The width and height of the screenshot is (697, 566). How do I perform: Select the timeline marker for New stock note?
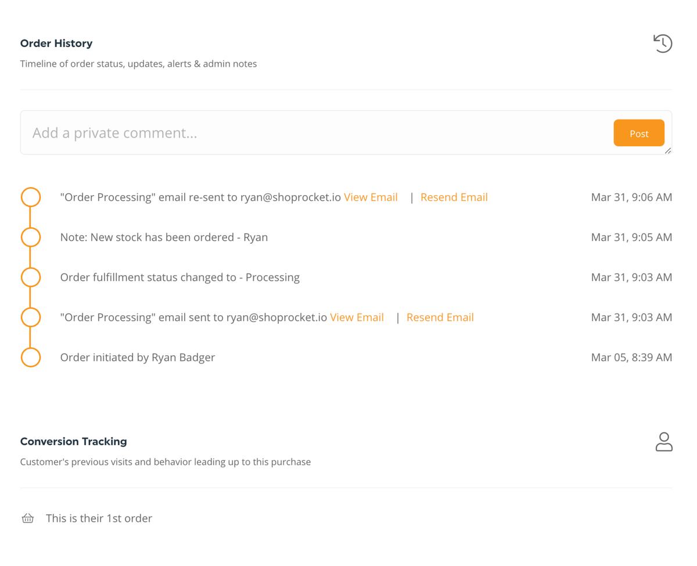pos(31,237)
